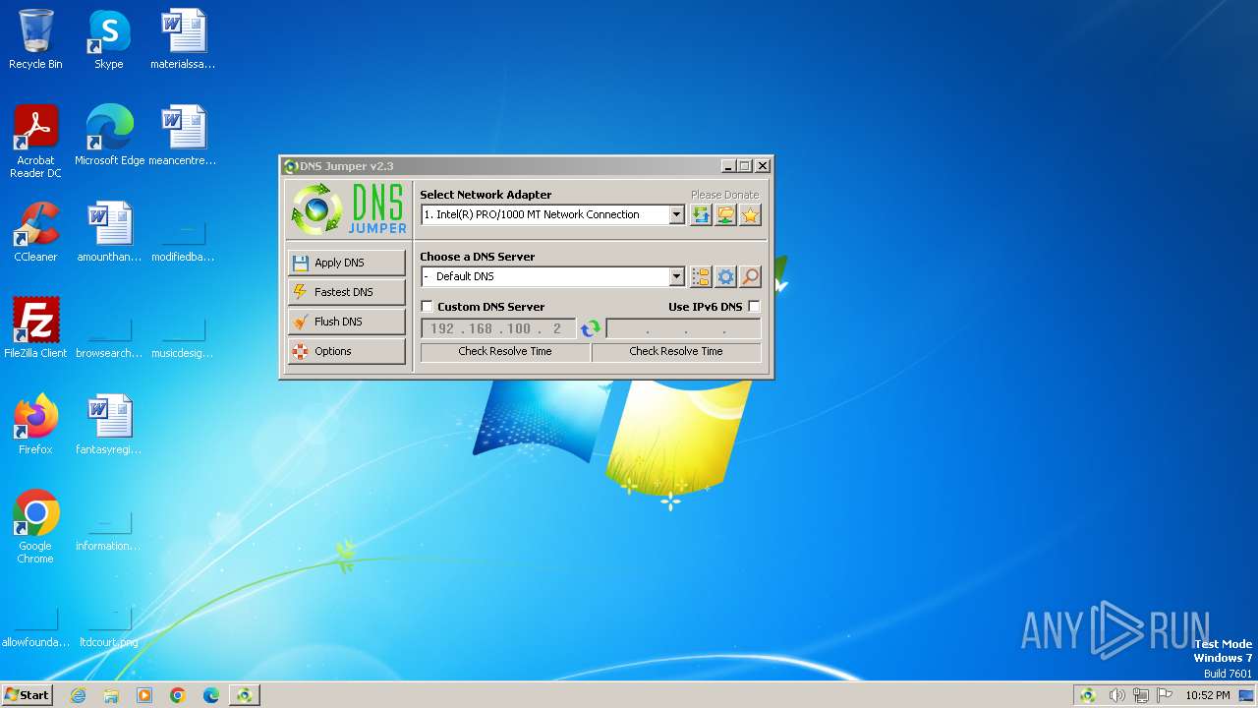The width and height of the screenshot is (1258, 708).
Task: Click the network folder backup icon
Action: (725, 214)
